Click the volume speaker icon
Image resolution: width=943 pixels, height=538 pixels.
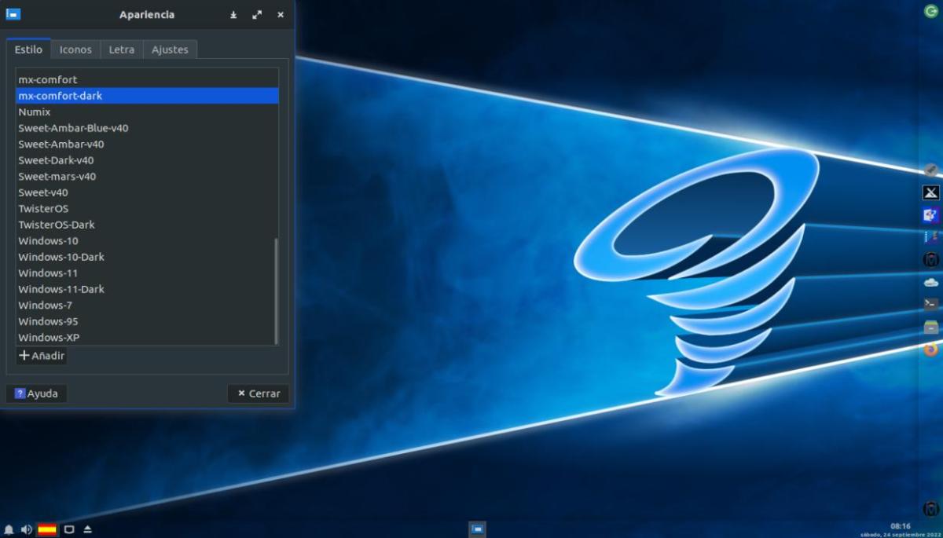(x=26, y=529)
